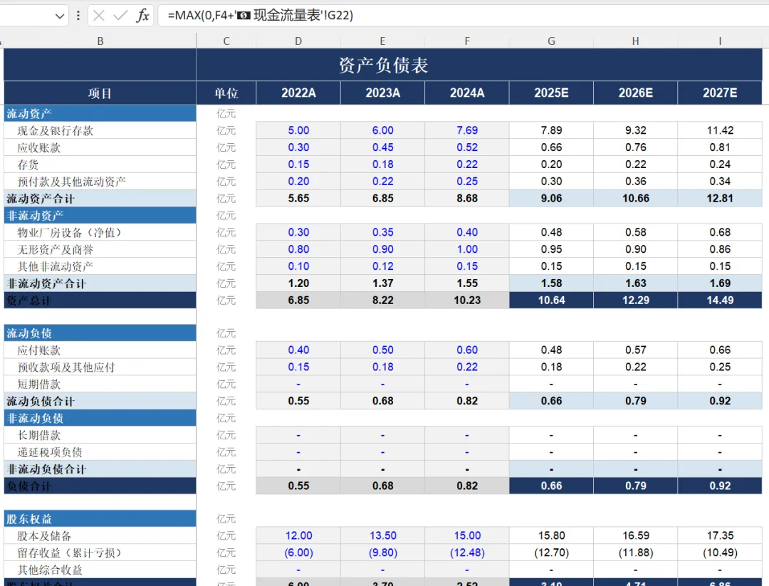Select the 2025E cash cell 7.89
The width and height of the screenshot is (769, 586).
(551, 130)
